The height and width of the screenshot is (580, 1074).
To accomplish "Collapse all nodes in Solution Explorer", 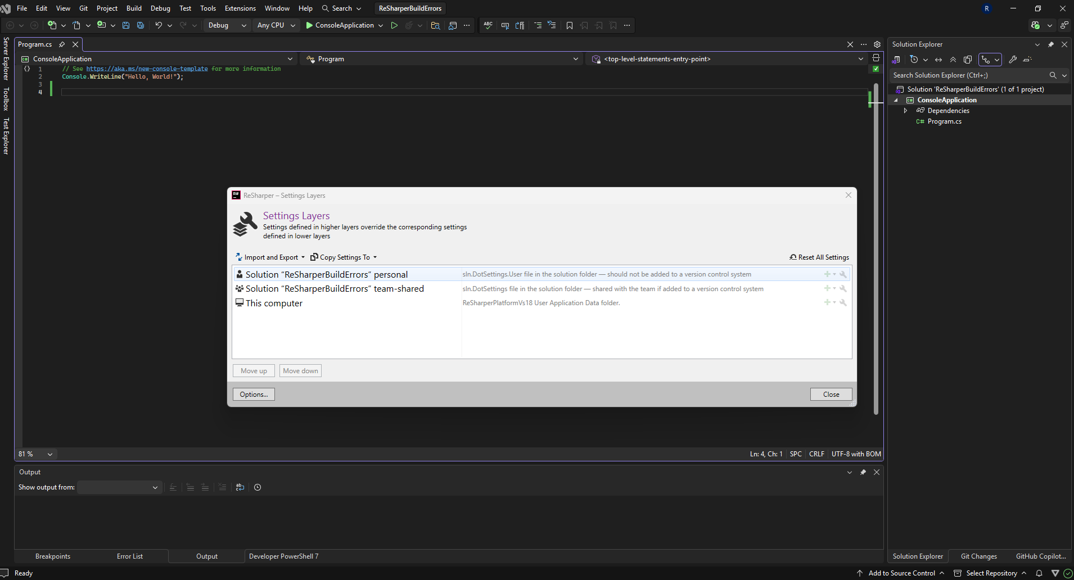I will (x=953, y=60).
